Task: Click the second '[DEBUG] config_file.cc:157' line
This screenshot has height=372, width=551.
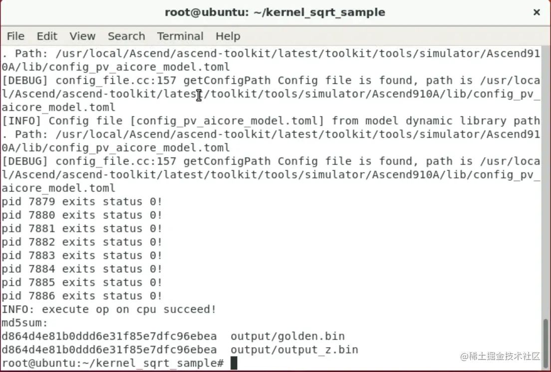Action: point(271,161)
